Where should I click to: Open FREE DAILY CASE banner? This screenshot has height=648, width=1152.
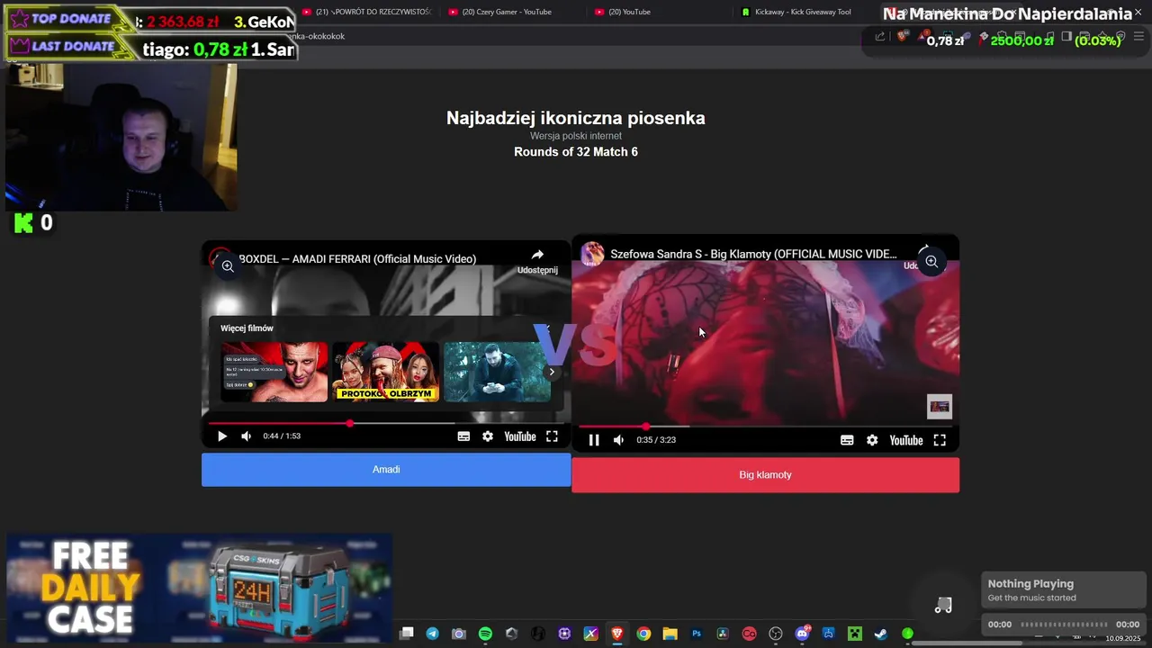[199, 587]
